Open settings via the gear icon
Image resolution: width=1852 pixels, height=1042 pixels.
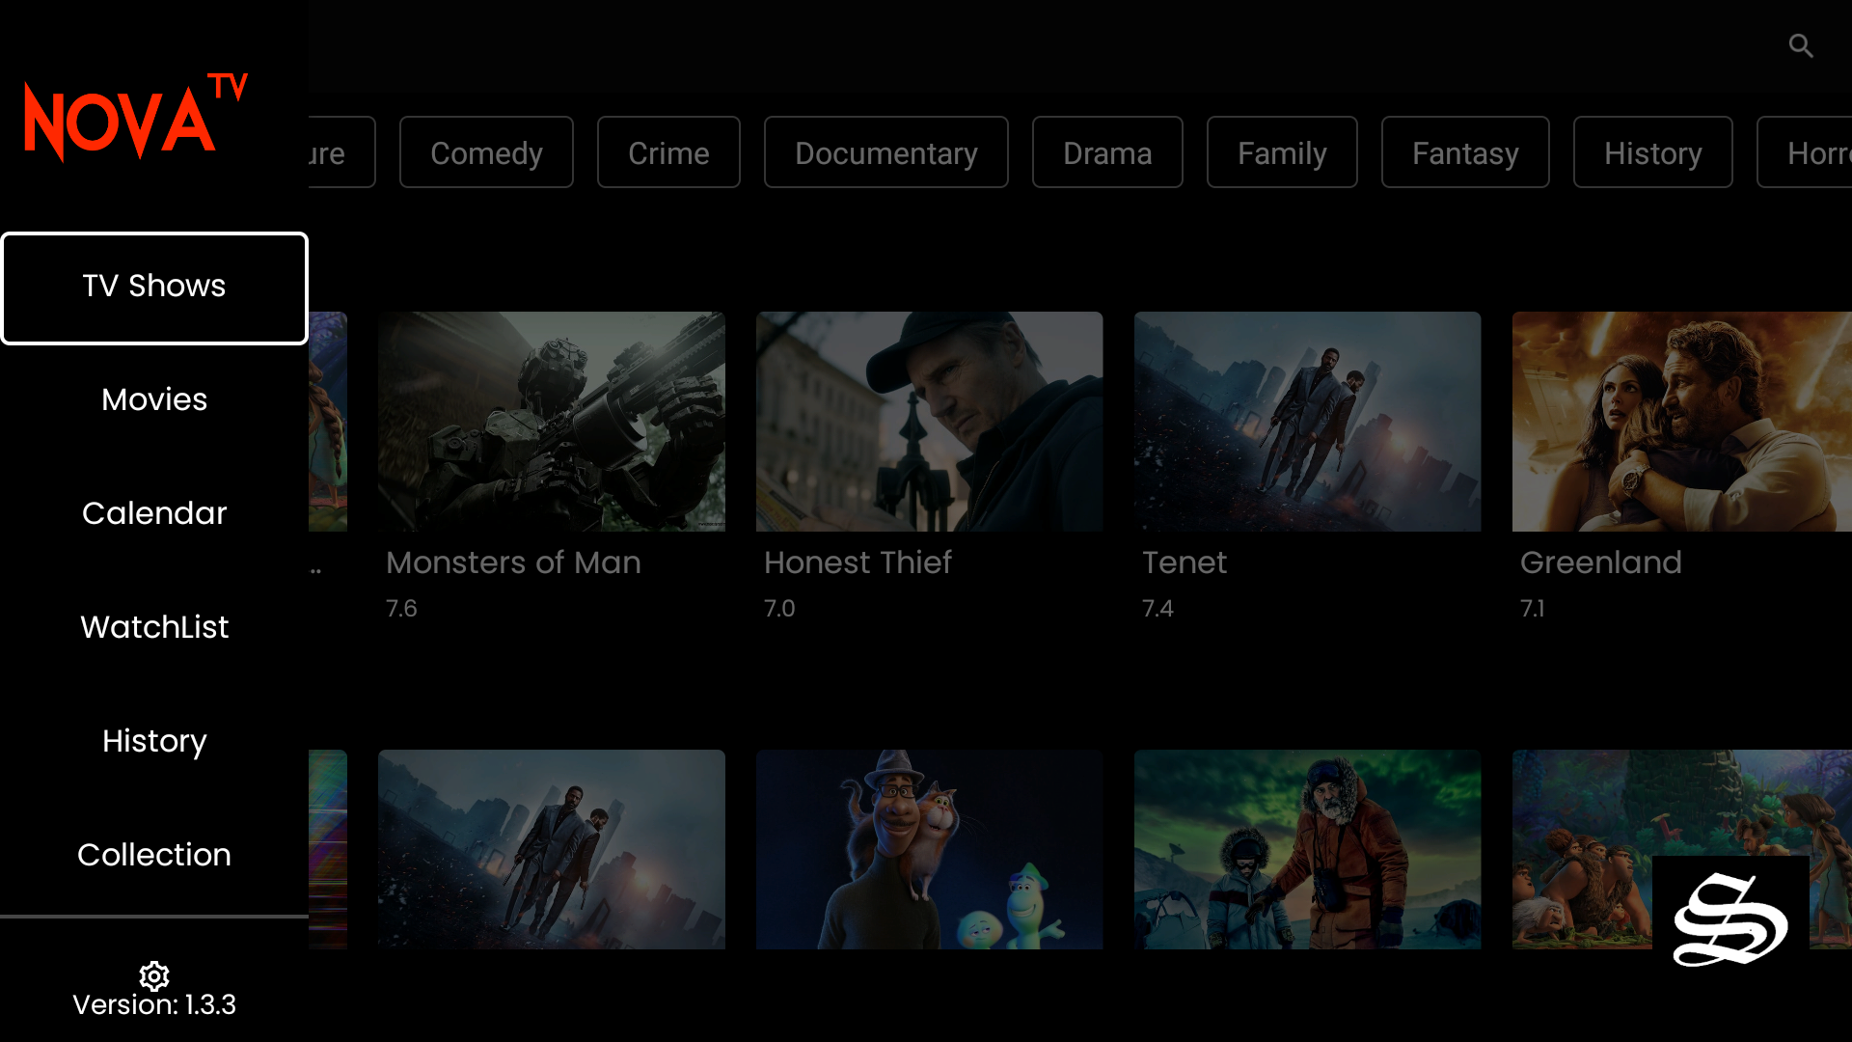[154, 975]
